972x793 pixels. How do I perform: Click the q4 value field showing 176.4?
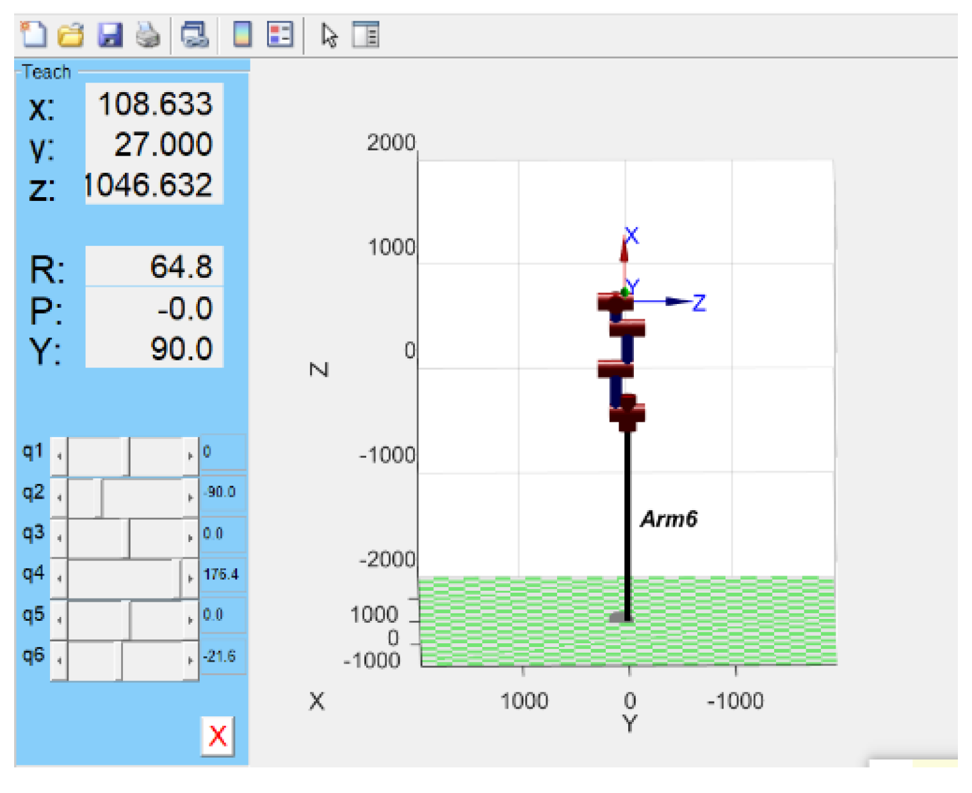click(x=223, y=575)
